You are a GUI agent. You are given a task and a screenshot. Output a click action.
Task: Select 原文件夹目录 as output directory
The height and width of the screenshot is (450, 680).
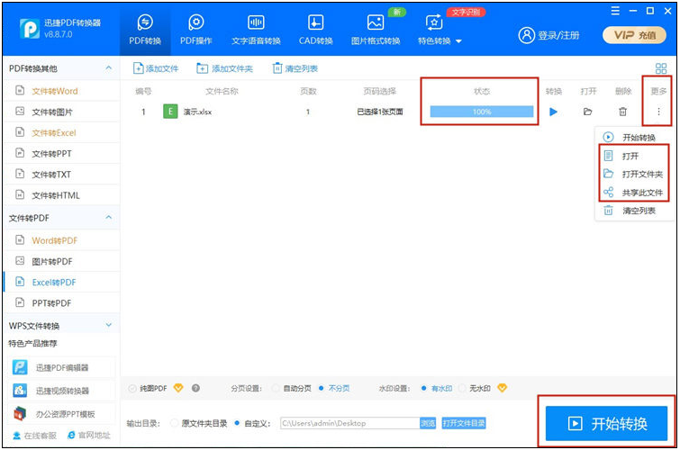click(x=174, y=423)
